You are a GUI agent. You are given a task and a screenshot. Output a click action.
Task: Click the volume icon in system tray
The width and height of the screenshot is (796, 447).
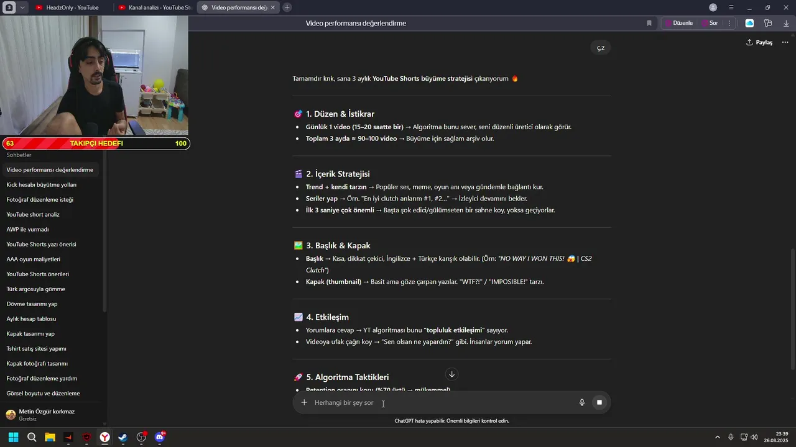[x=754, y=437]
